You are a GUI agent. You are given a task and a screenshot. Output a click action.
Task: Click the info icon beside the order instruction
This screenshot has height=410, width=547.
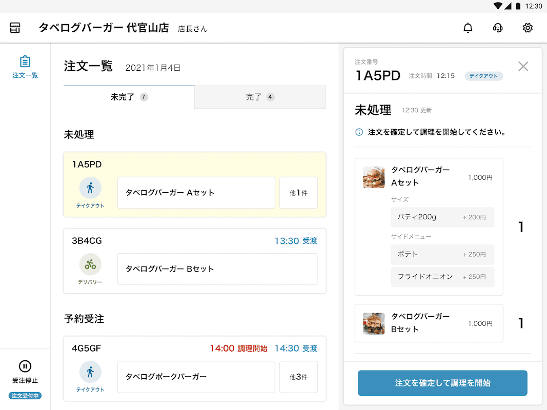[359, 132]
